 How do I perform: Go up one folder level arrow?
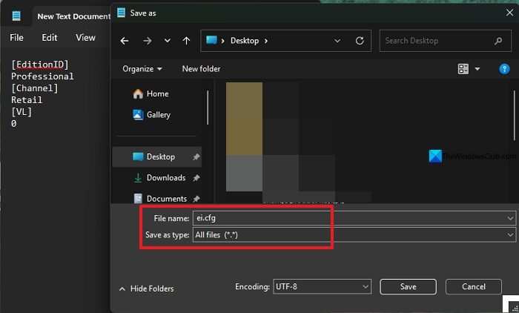186,41
